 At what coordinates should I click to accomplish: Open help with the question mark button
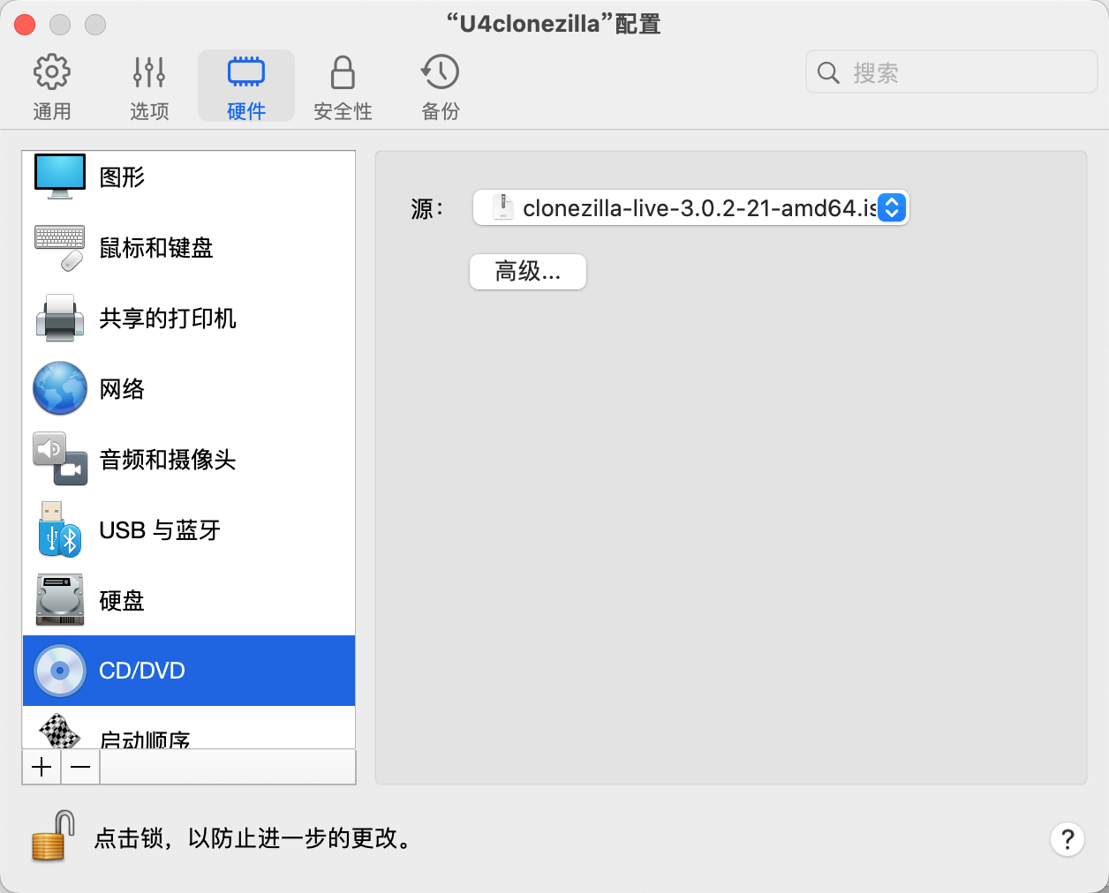pyautogui.click(x=1067, y=839)
